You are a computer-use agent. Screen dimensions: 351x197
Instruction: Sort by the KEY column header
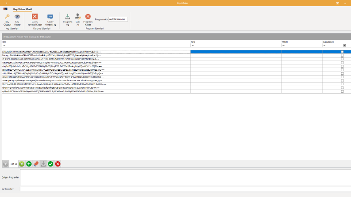[x=96, y=42]
